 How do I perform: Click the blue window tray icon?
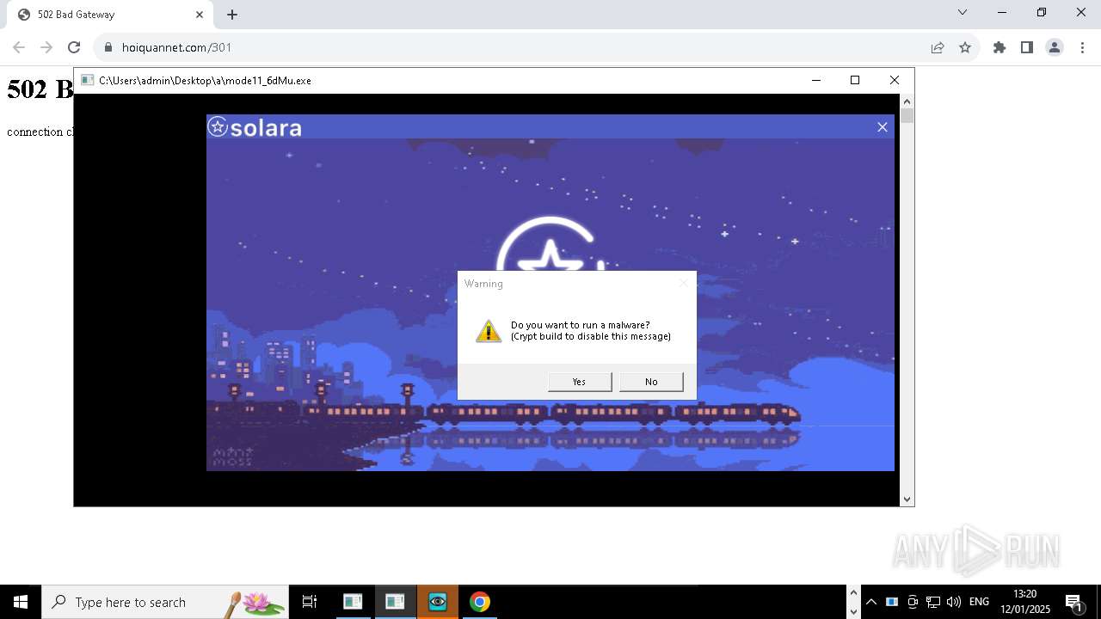(x=892, y=602)
